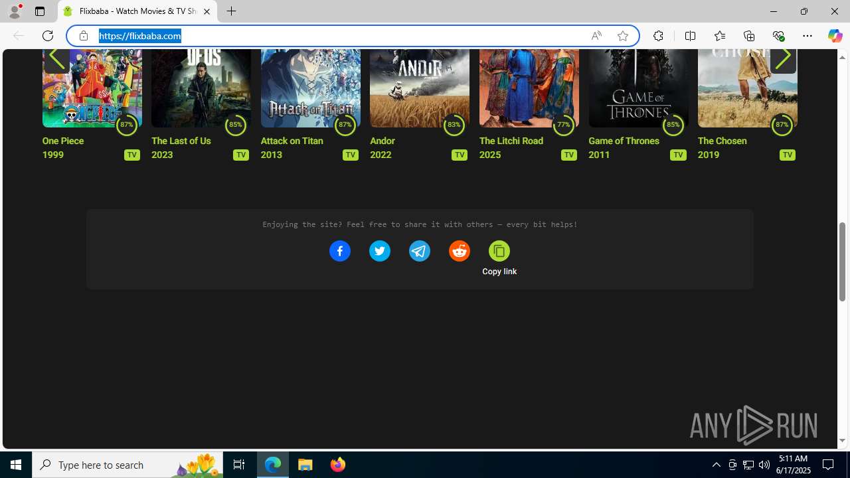Image resolution: width=850 pixels, height=478 pixels.
Task: Refresh the Flixbaba page
Action: click(48, 36)
